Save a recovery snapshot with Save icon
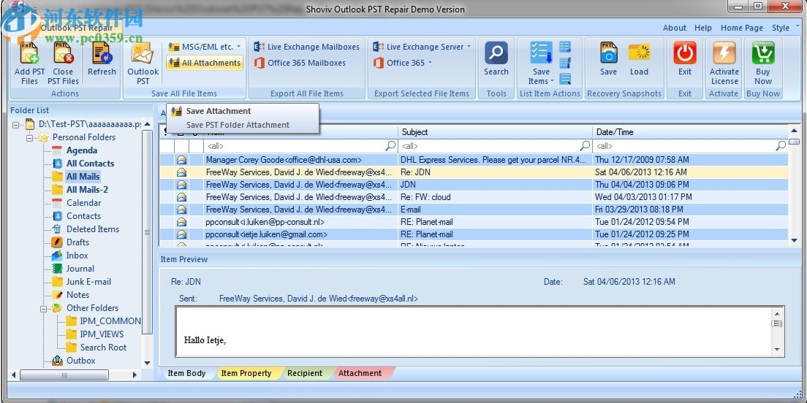This screenshot has width=807, height=403. 608,55
